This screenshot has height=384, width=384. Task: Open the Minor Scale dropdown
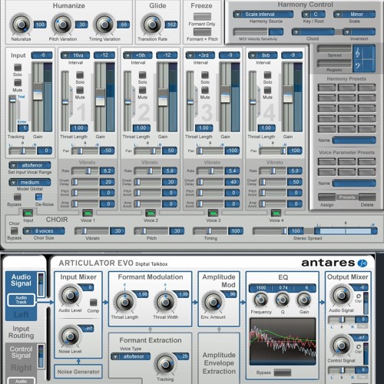[x=355, y=15]
